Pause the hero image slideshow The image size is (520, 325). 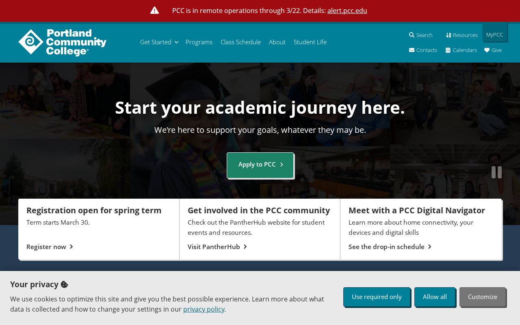tap(496, 172)
